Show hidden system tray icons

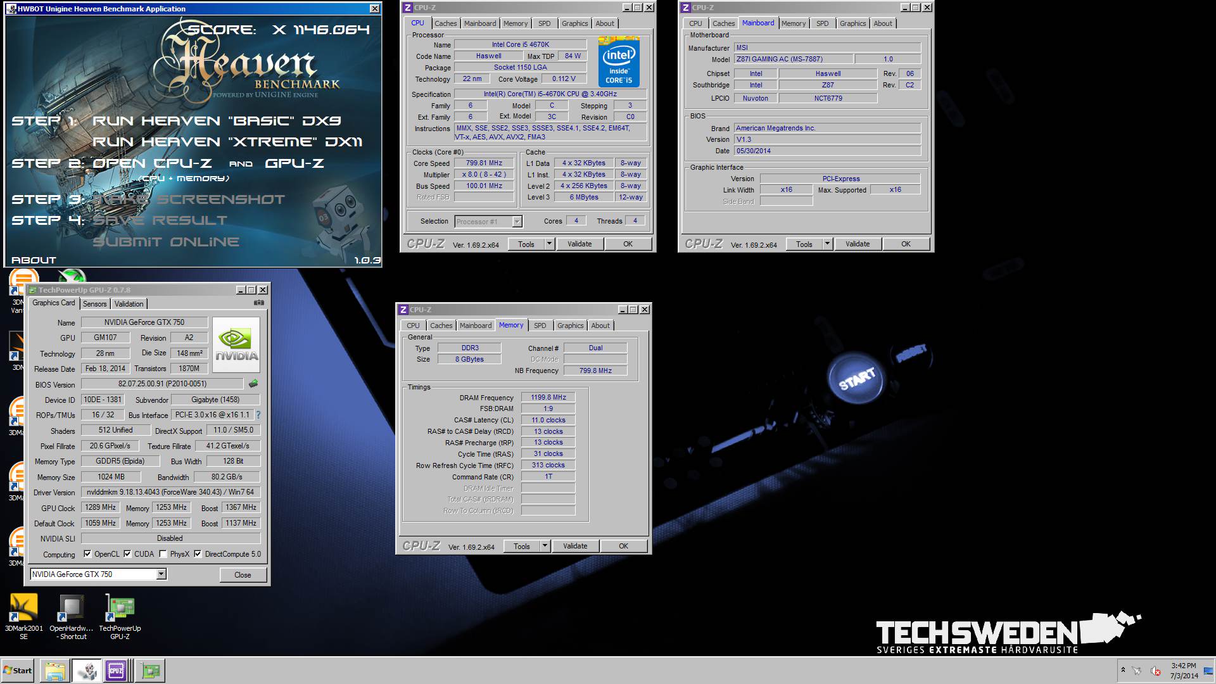coord(1123,670)
